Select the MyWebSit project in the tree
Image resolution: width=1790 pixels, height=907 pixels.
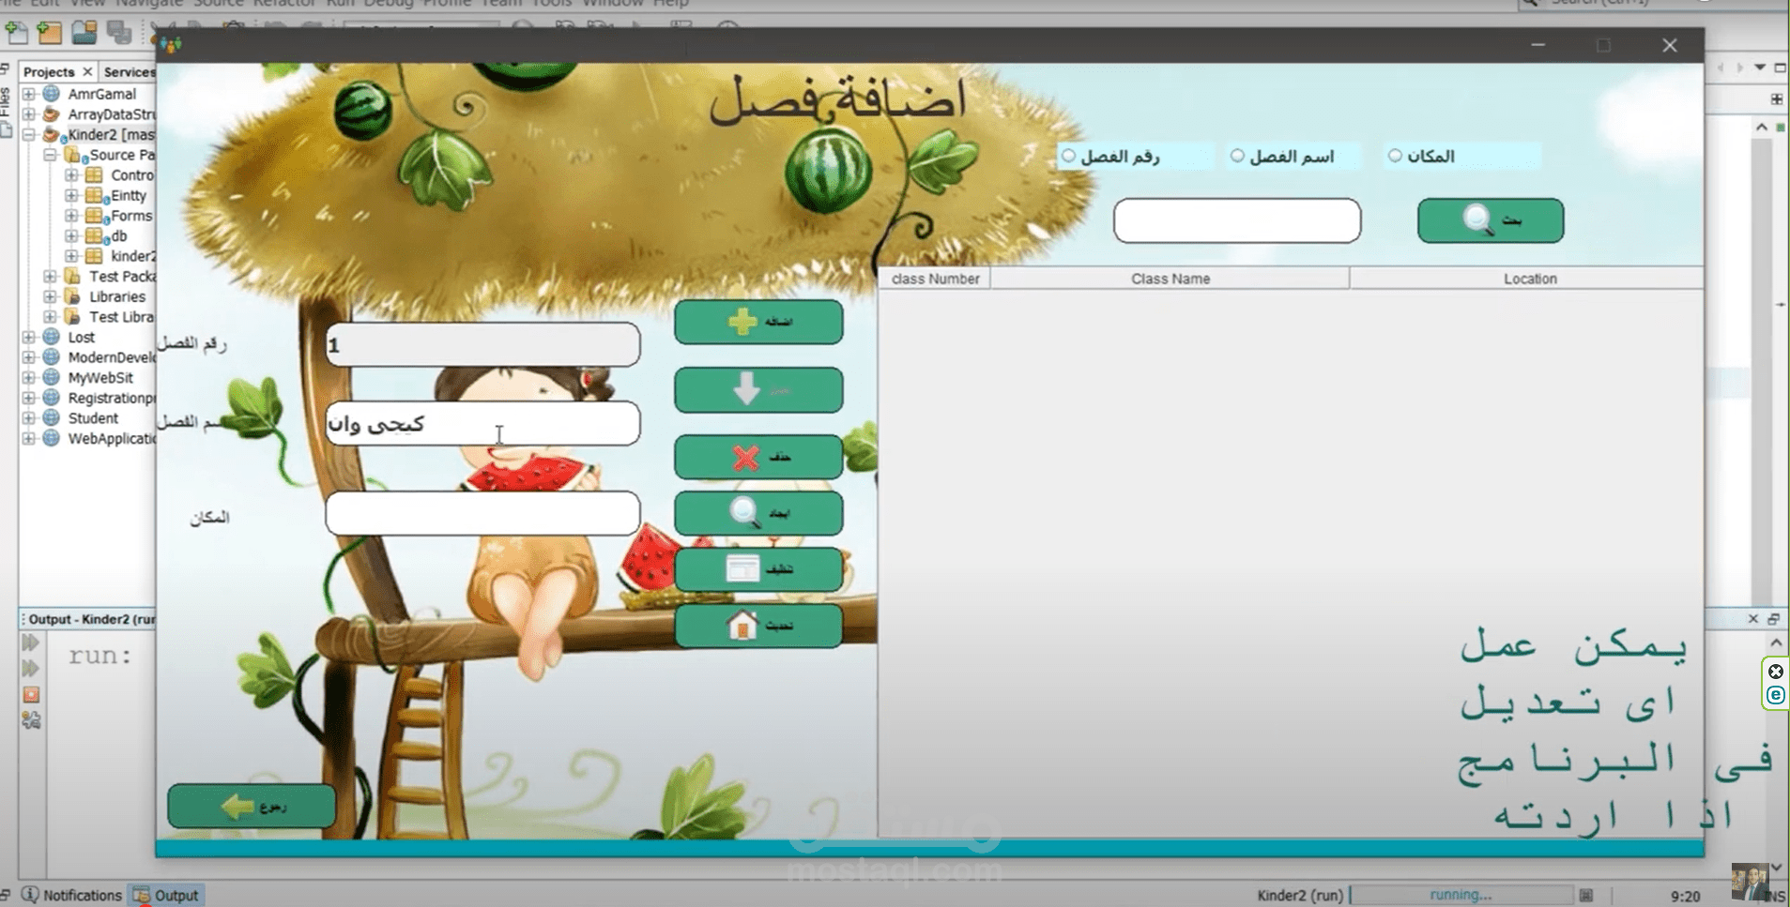100,378
